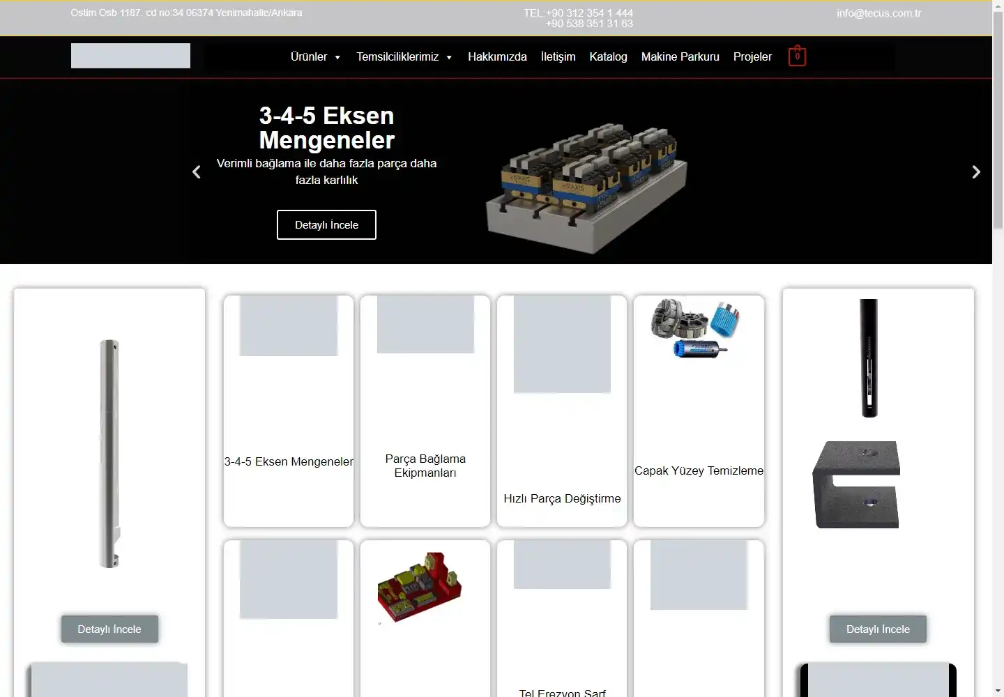The width and height of the screenshot is (1004, 697).
Task: Click the scrollbar up arrow
Action: [998, 6]
